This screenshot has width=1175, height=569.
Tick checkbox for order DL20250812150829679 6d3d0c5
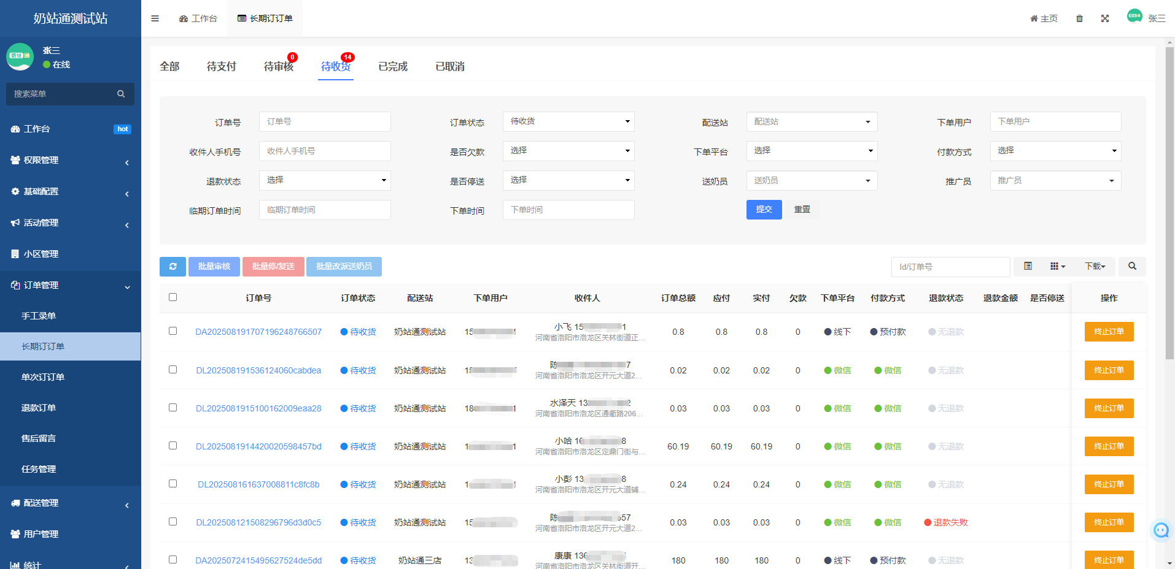tap(173, 522)
